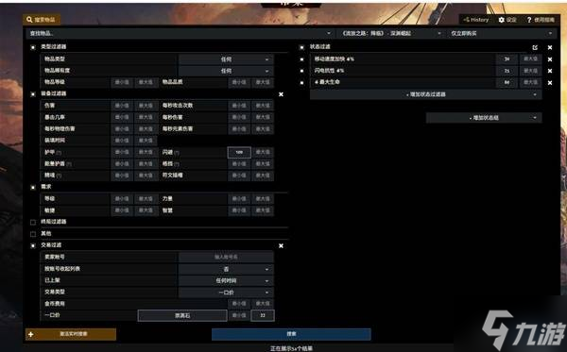Focus the 一口价 buyout maximum price field

click(263, 315)
